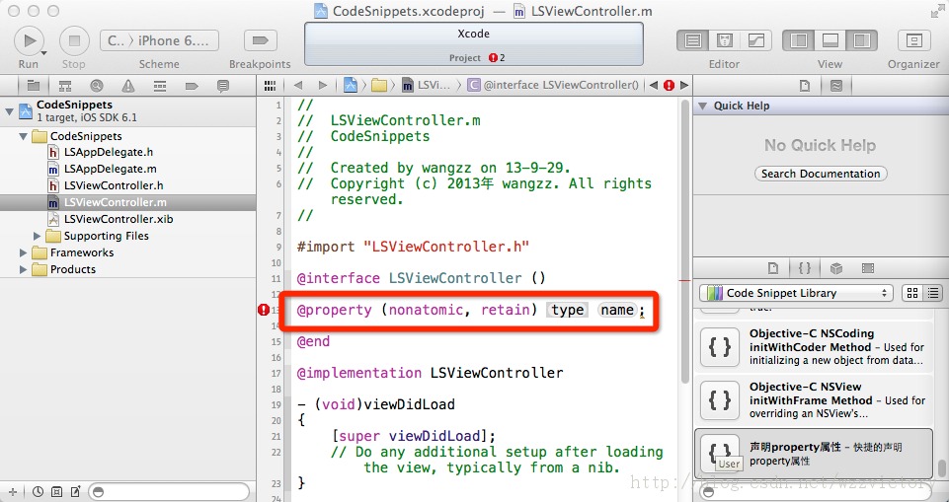Image resolution: width=949 pixels, height=502 pixels.
Task: Open the Organizer window
Action: tap(913, 40)
